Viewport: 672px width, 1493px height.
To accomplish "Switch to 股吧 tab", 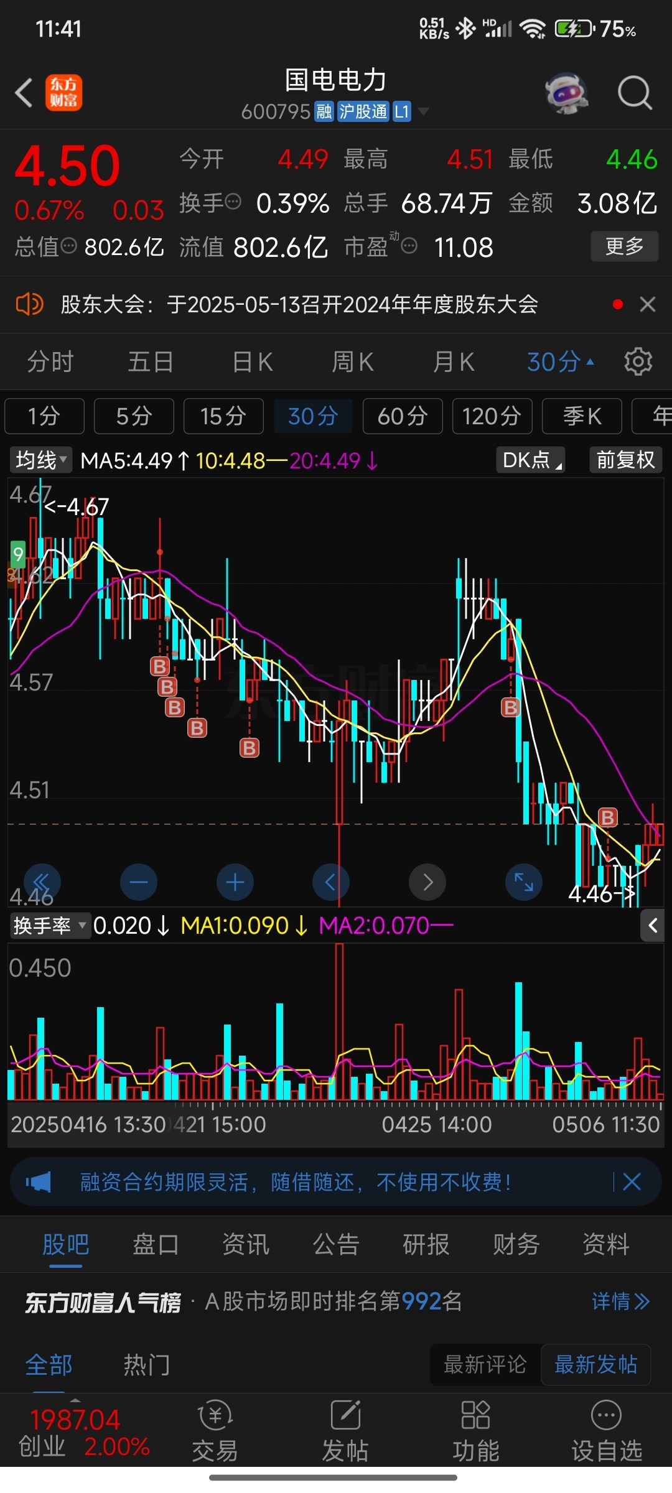I will coord(66,1245).
